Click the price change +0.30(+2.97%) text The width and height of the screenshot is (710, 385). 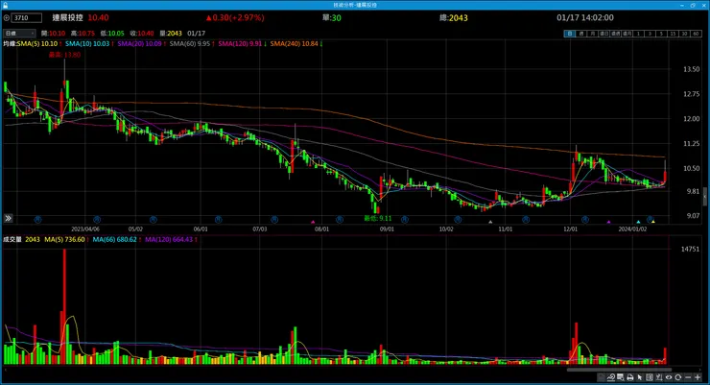click(x=235, y=17)
